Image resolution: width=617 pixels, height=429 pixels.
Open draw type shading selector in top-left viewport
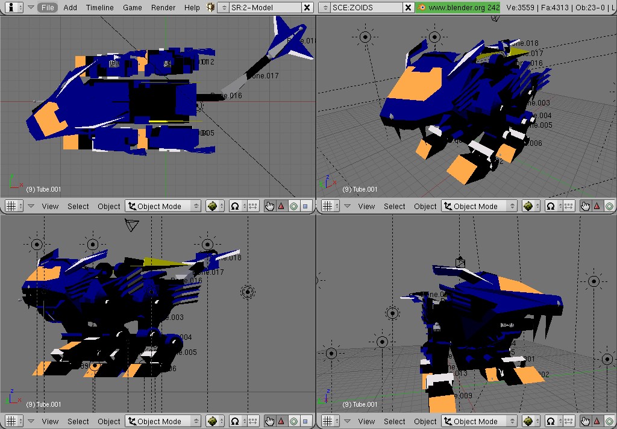tap(215, 206)
